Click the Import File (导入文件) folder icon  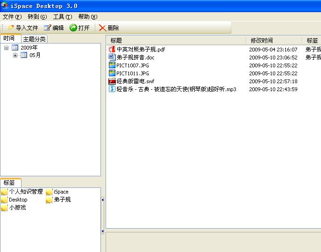click(11, 28)
